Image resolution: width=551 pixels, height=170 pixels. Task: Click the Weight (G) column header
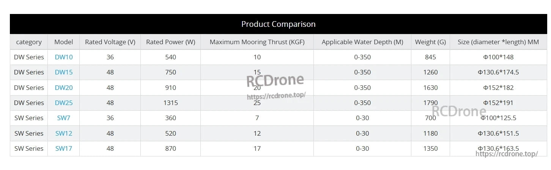430,42
